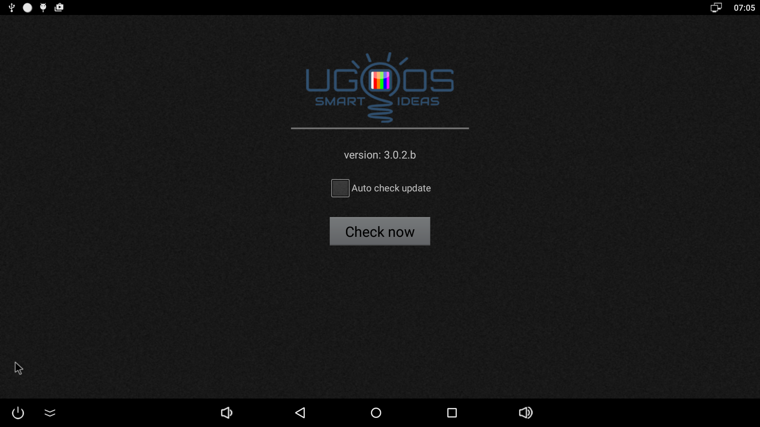Check the update notification checkbox
This screenshot has height=427, width=760.
click(340, 188)
